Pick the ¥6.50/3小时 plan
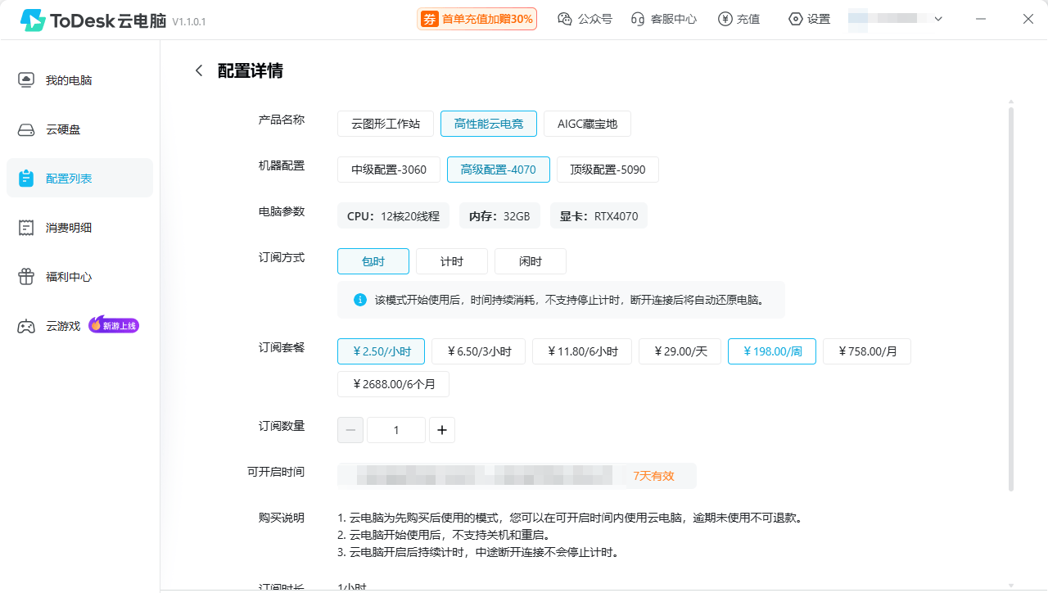This screenshot has width=1048, height=593. point(479,351)
